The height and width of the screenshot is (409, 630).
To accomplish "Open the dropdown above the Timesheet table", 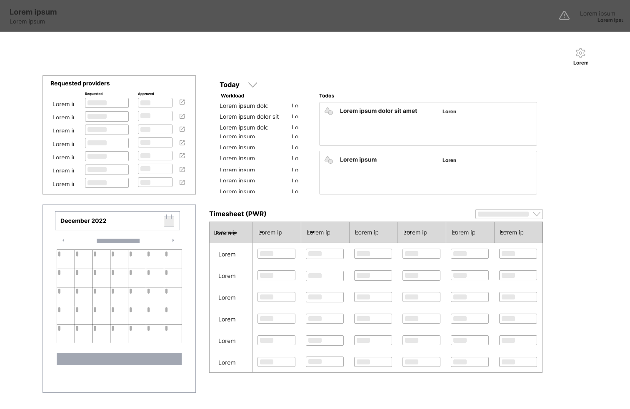I will coord(509,214).
